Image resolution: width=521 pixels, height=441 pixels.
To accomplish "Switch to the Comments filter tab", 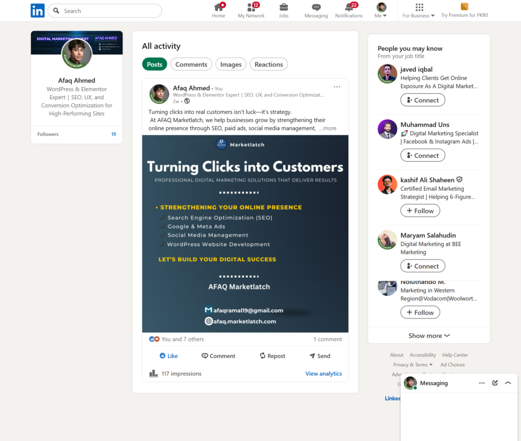I will click(191, 64).
